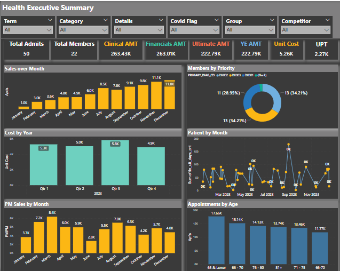This screenshot has height=271, width=340.
Task: Click the Total Admits card
Action: pos(27,49)
